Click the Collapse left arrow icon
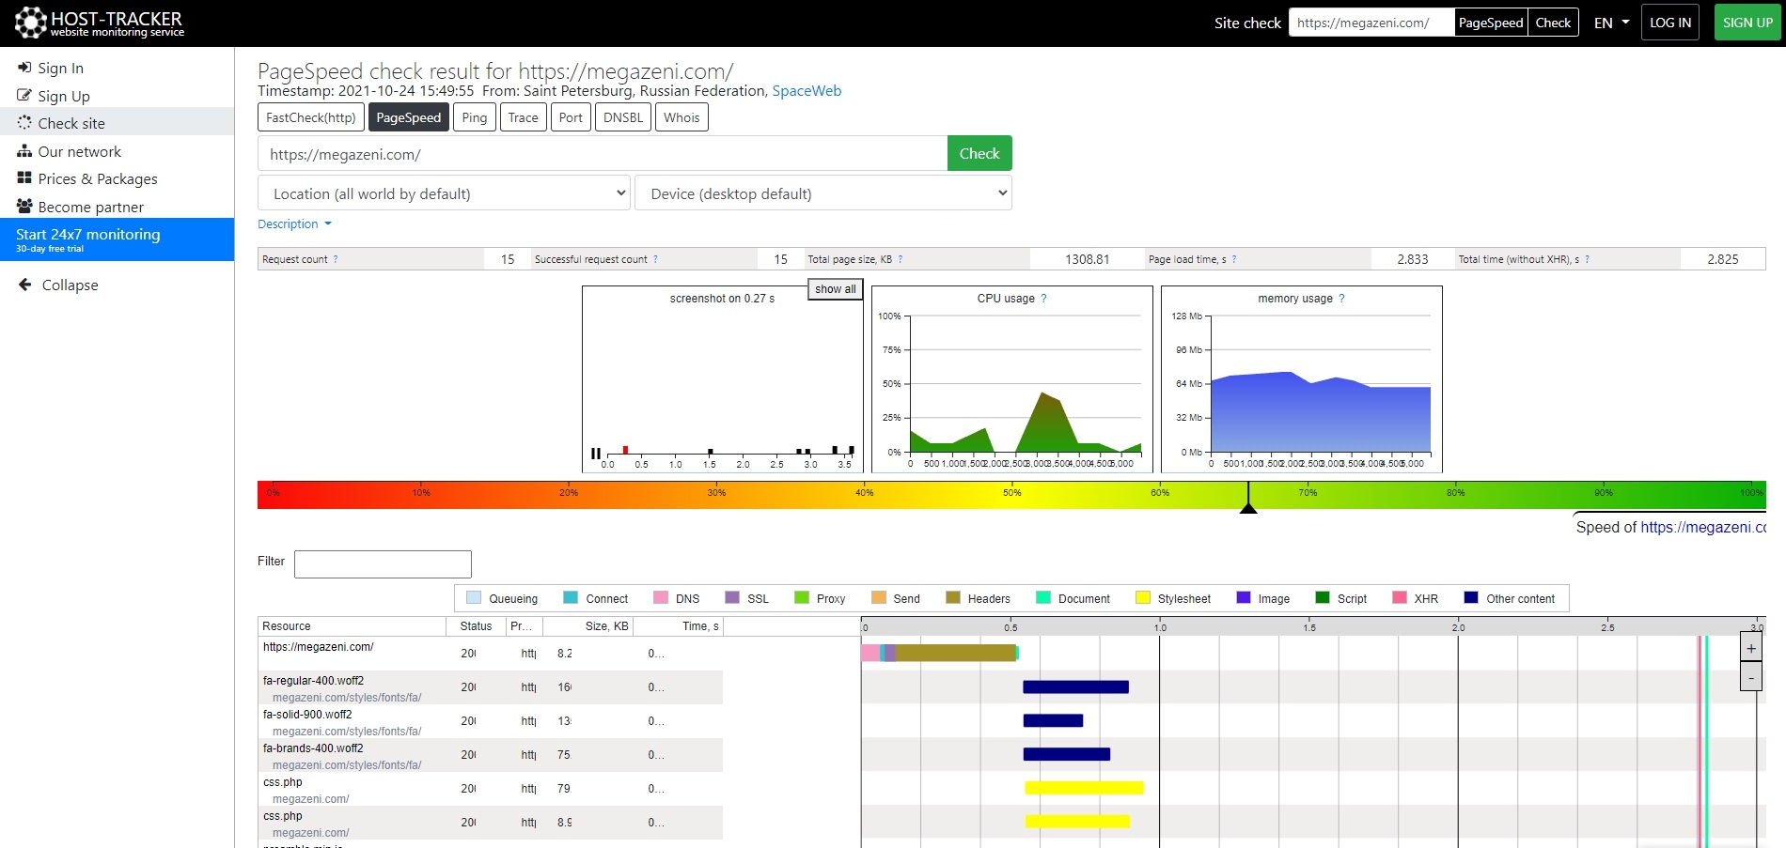The image size is (1786, 848). tap(25, 285)
